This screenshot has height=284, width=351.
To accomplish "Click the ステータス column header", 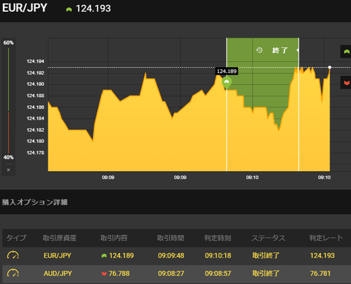I will [268, 238].
